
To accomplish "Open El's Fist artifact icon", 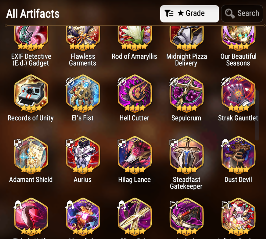I will click(x=83, y=93).
